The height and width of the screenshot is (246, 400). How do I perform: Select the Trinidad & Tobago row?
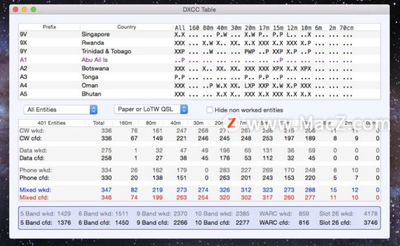point(200,52)
